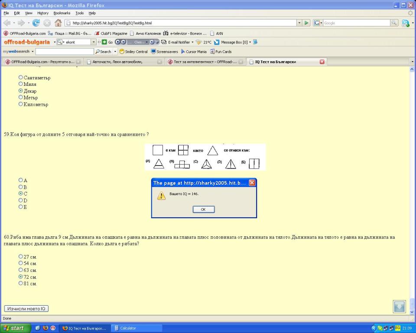Open the Screensavers toolbar item
The width and height of the screenshot is (416, 333).
pyautogui.click(x=165, y=52)
